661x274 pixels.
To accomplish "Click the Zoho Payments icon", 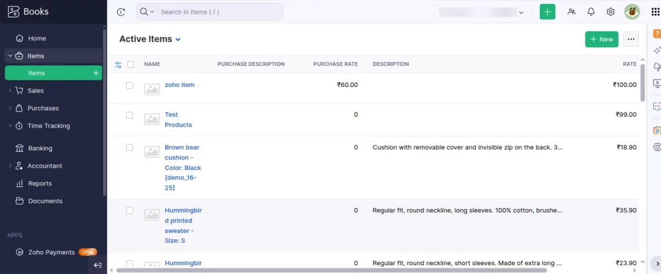I will click(20, 252).
